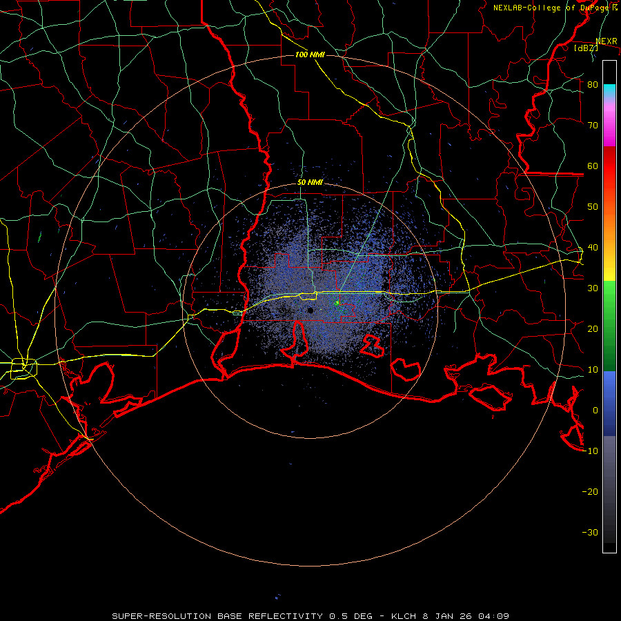Click the 80 value on the dBZ scale
The height and width of the screenshot is (621, 621).
(x=593, y=85)
